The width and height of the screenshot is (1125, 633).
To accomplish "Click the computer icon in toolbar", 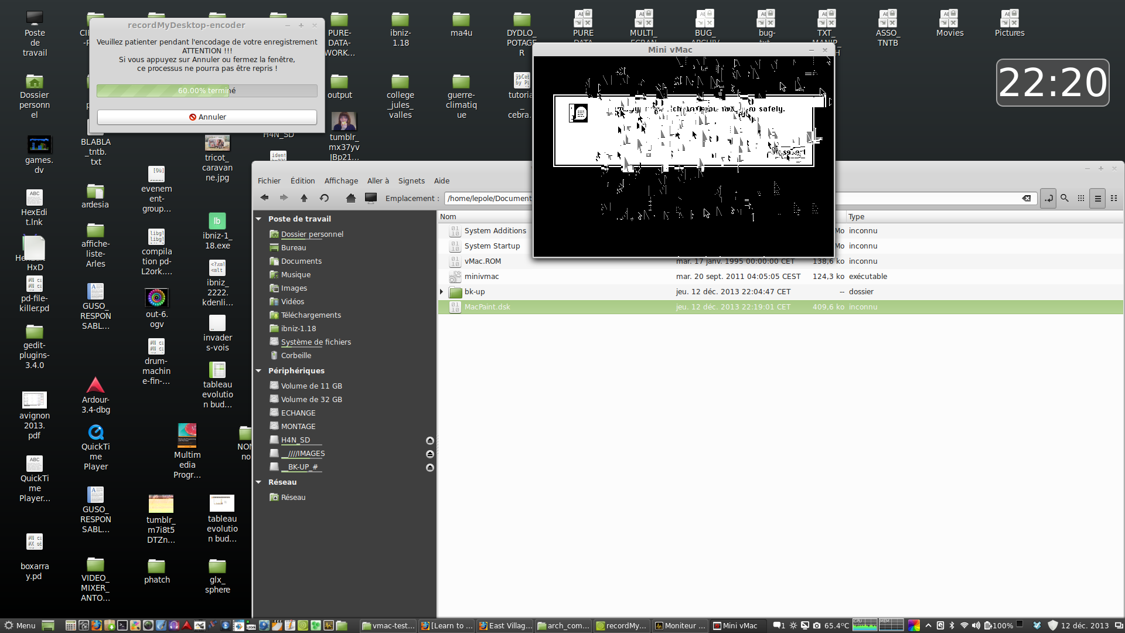I will pyautogui.click(x=371, y=198).
